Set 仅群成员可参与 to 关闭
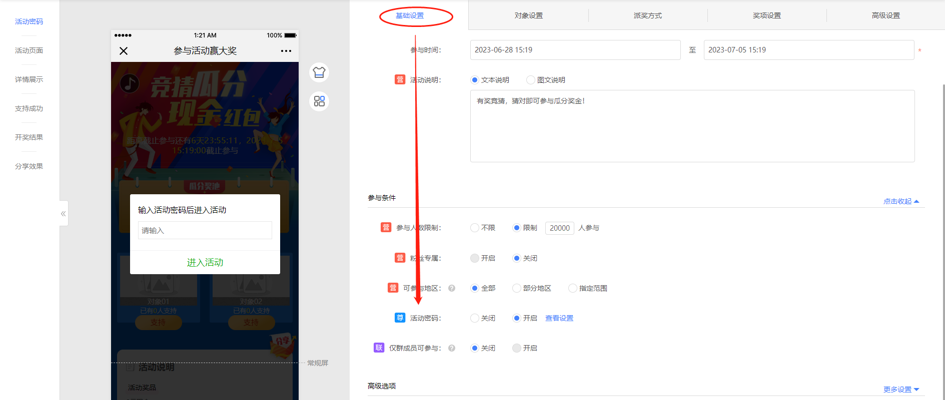 [x=475, y=348]
